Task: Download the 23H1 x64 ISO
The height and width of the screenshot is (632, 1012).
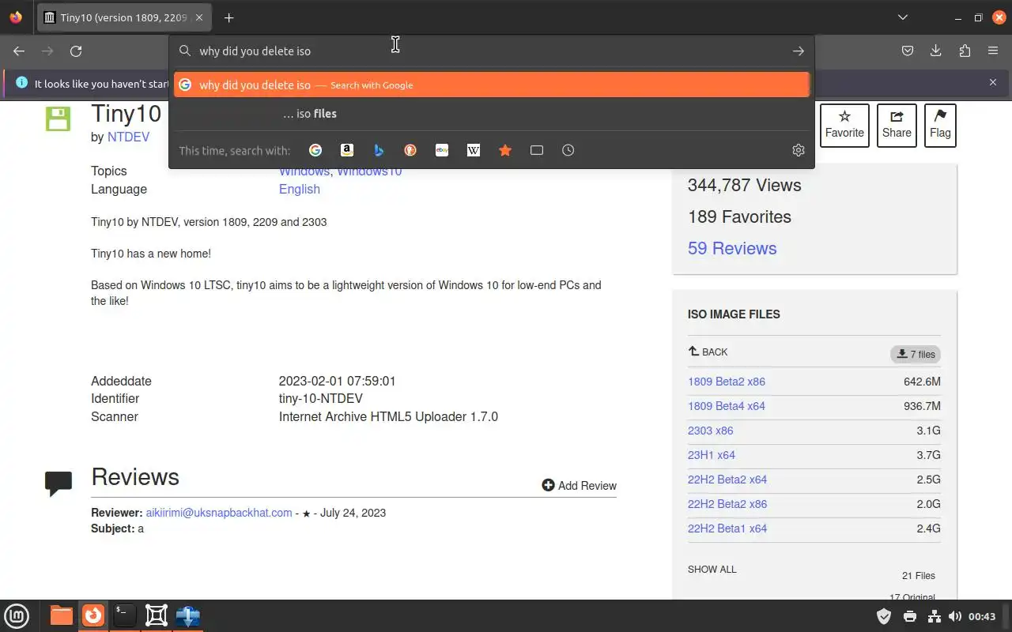Action: pyautogui.click(x=712, y=455)
